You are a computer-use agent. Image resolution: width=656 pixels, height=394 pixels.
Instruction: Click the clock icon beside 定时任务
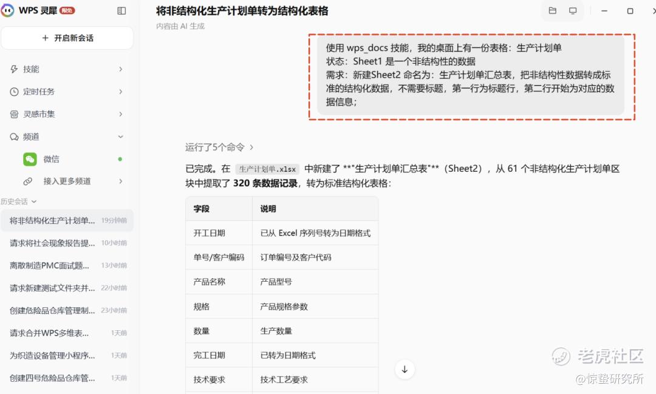click(x=14, y=92)
